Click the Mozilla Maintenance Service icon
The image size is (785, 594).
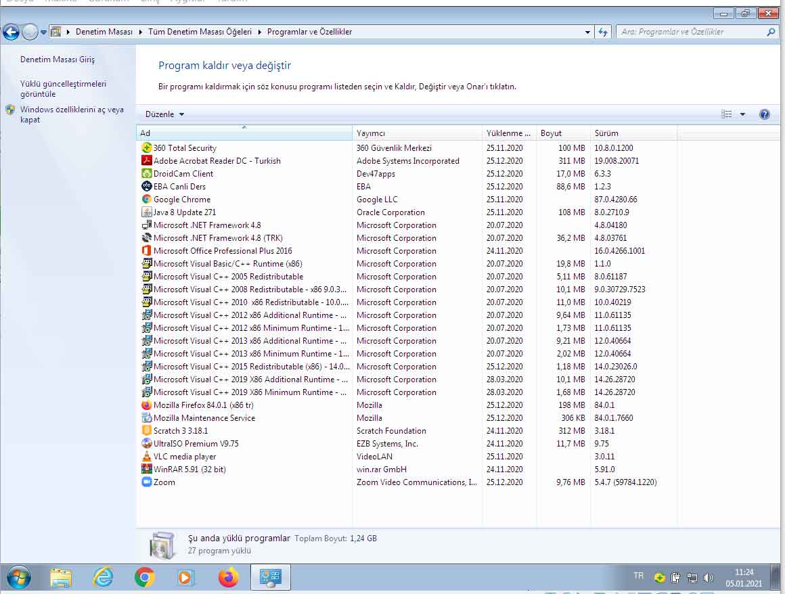pos(147,418)
